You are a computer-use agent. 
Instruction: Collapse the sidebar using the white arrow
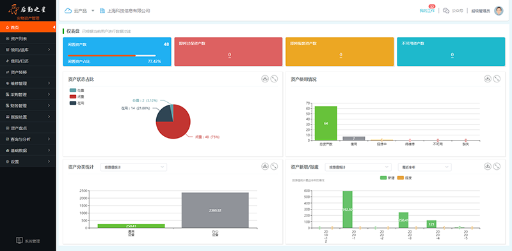click(x=54, y=27)
